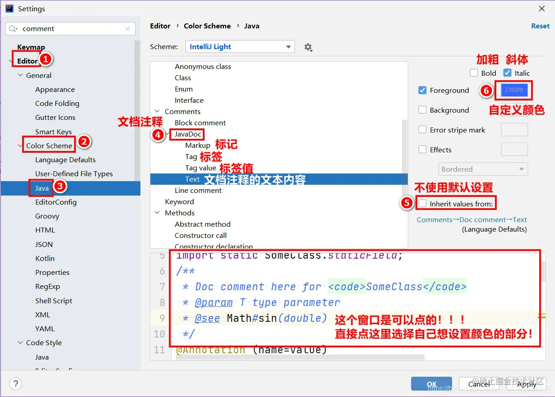The width and height of the screenshot is (555, 397).
Task: Click Reset link at top right
Action: 540,26
